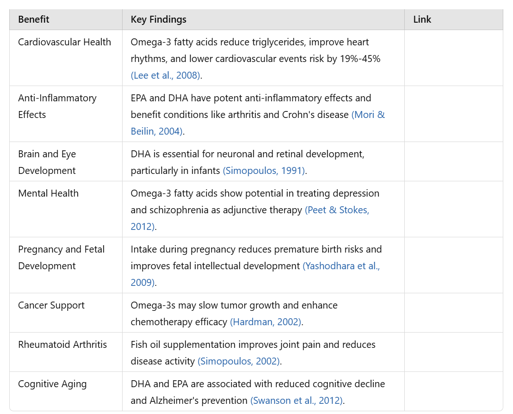
Task: Open the Simopoulos, 2002 citation
Action: [x=239, y=361]
